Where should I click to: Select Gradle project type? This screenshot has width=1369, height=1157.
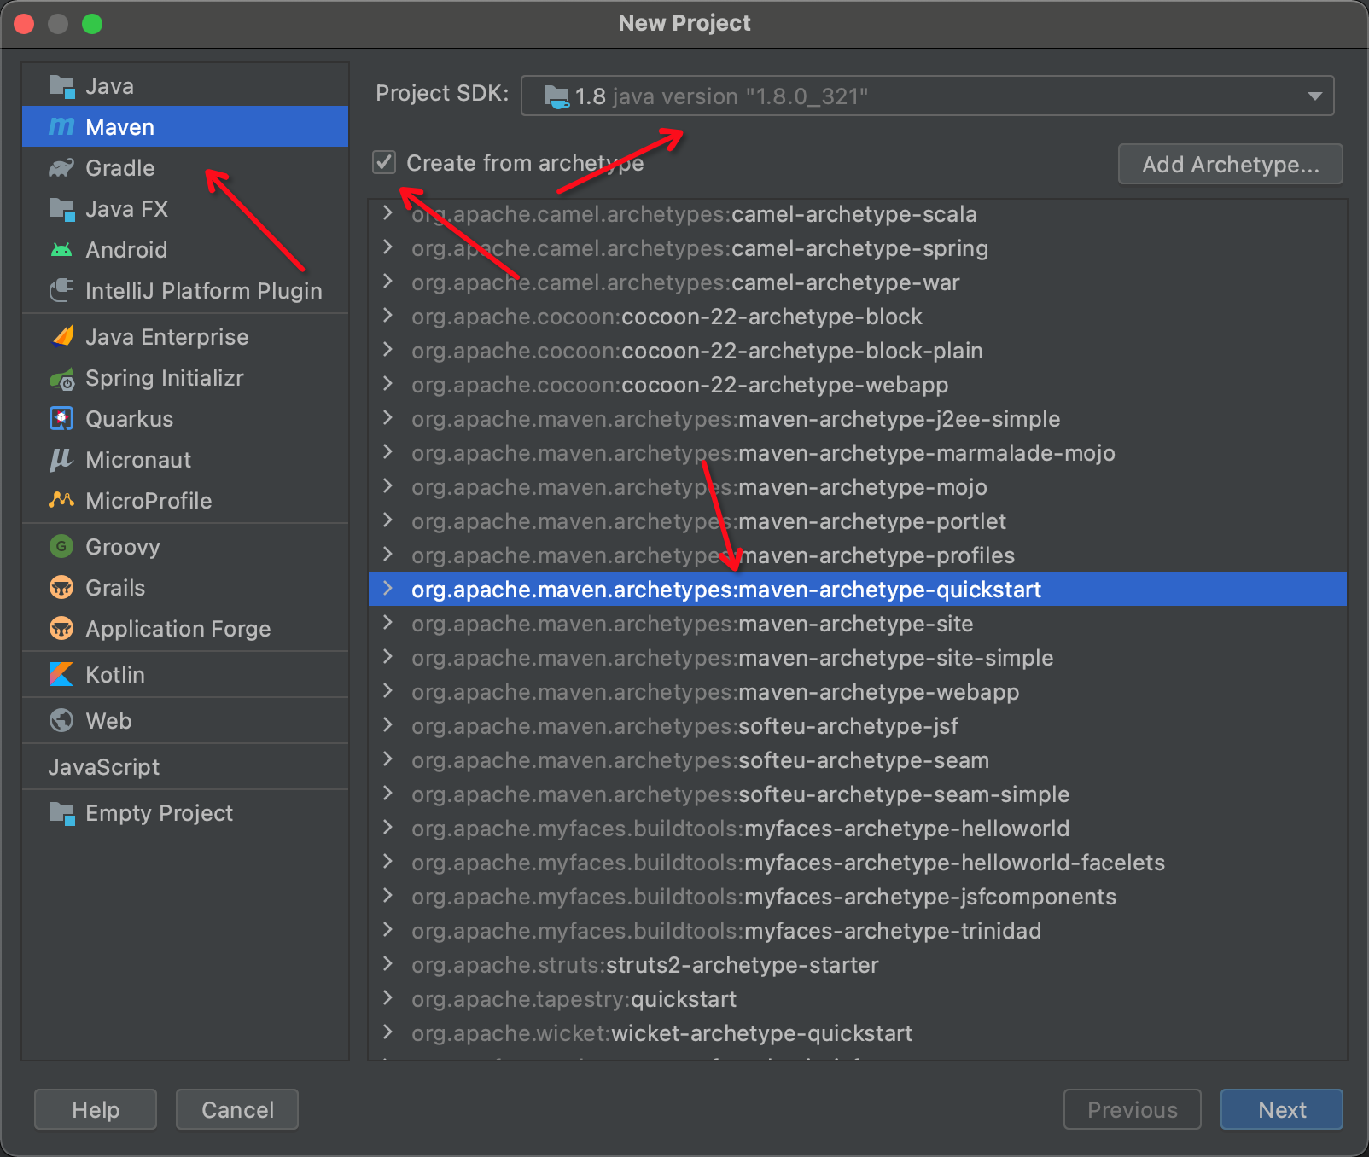point(184,168)
